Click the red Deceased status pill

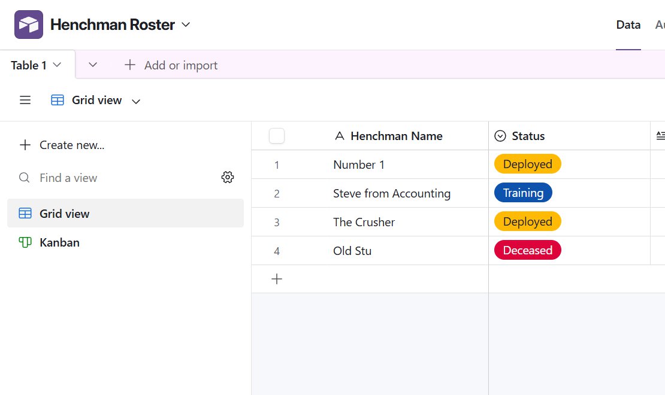click(527, 250)
